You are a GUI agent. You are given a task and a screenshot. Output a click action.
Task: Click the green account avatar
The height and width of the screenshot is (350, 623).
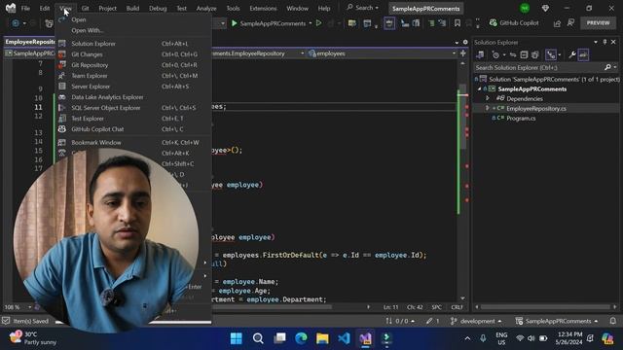click(x=525, y=8)
